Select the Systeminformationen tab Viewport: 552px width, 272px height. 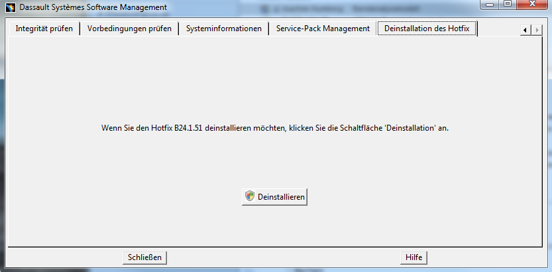pyautogui.click(x=223, y=29)
